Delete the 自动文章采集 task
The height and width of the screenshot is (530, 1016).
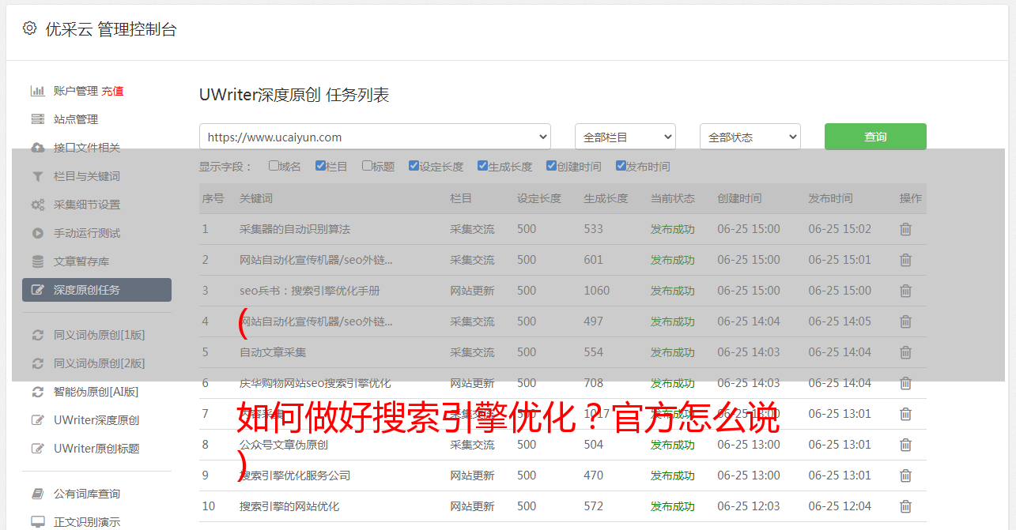[905, 352]
